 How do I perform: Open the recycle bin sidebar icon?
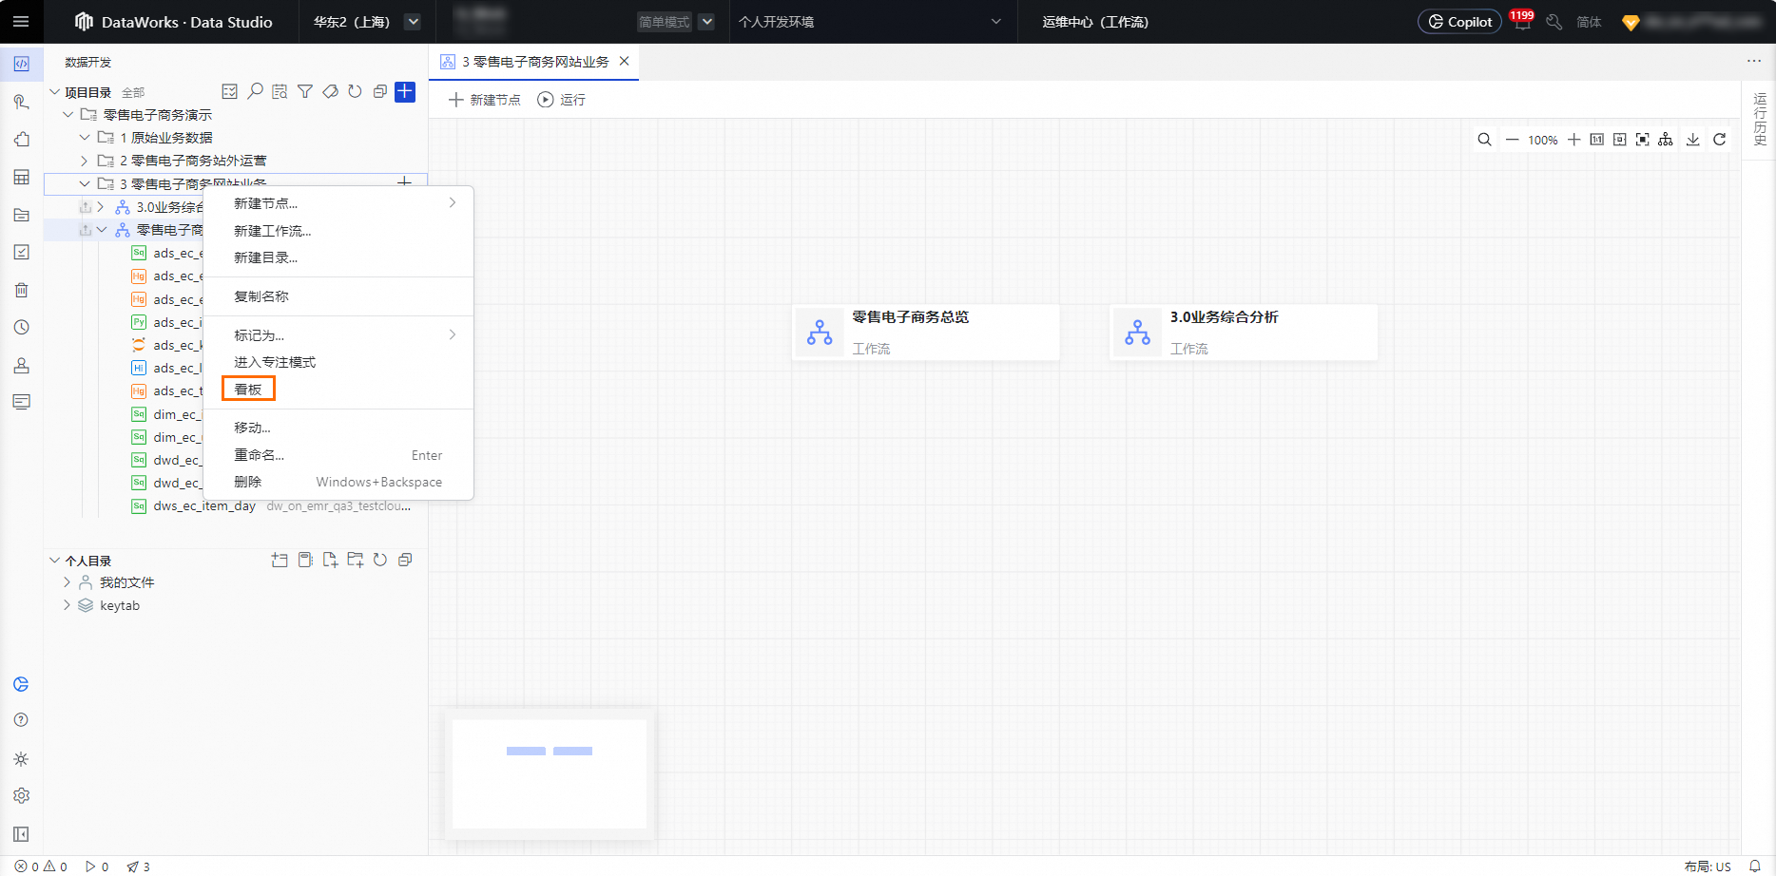click(x=21, y=290)
